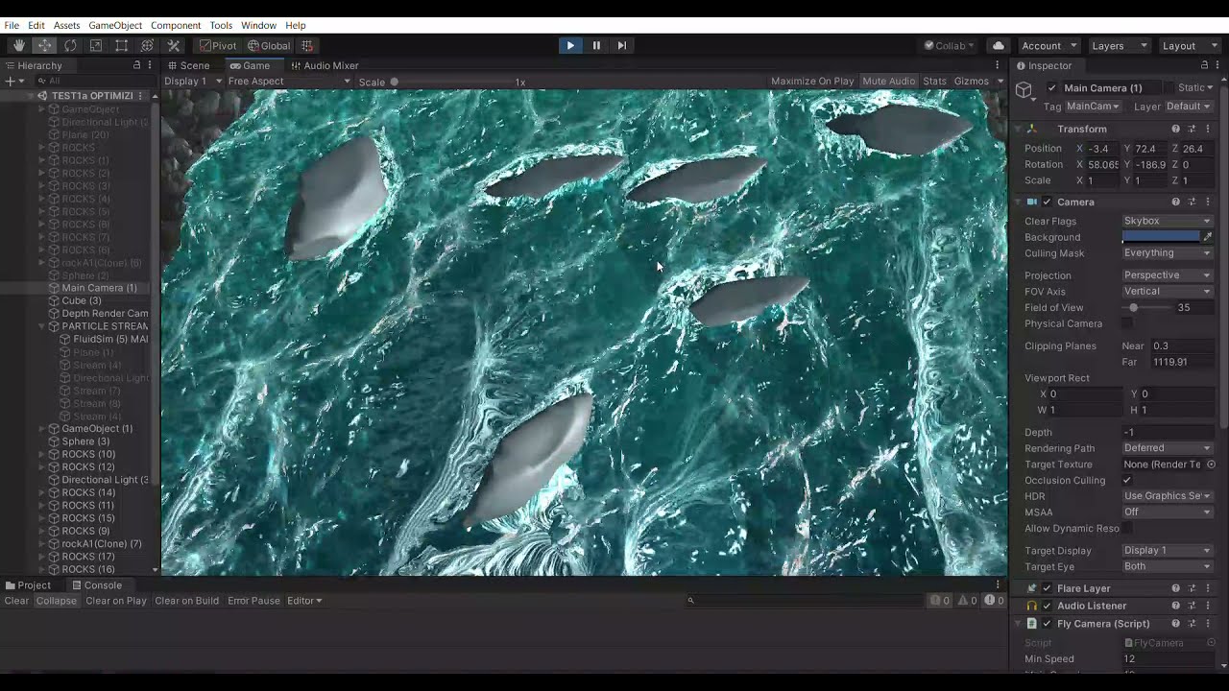
Task: Select the Move tool
Action: point(44,45)
